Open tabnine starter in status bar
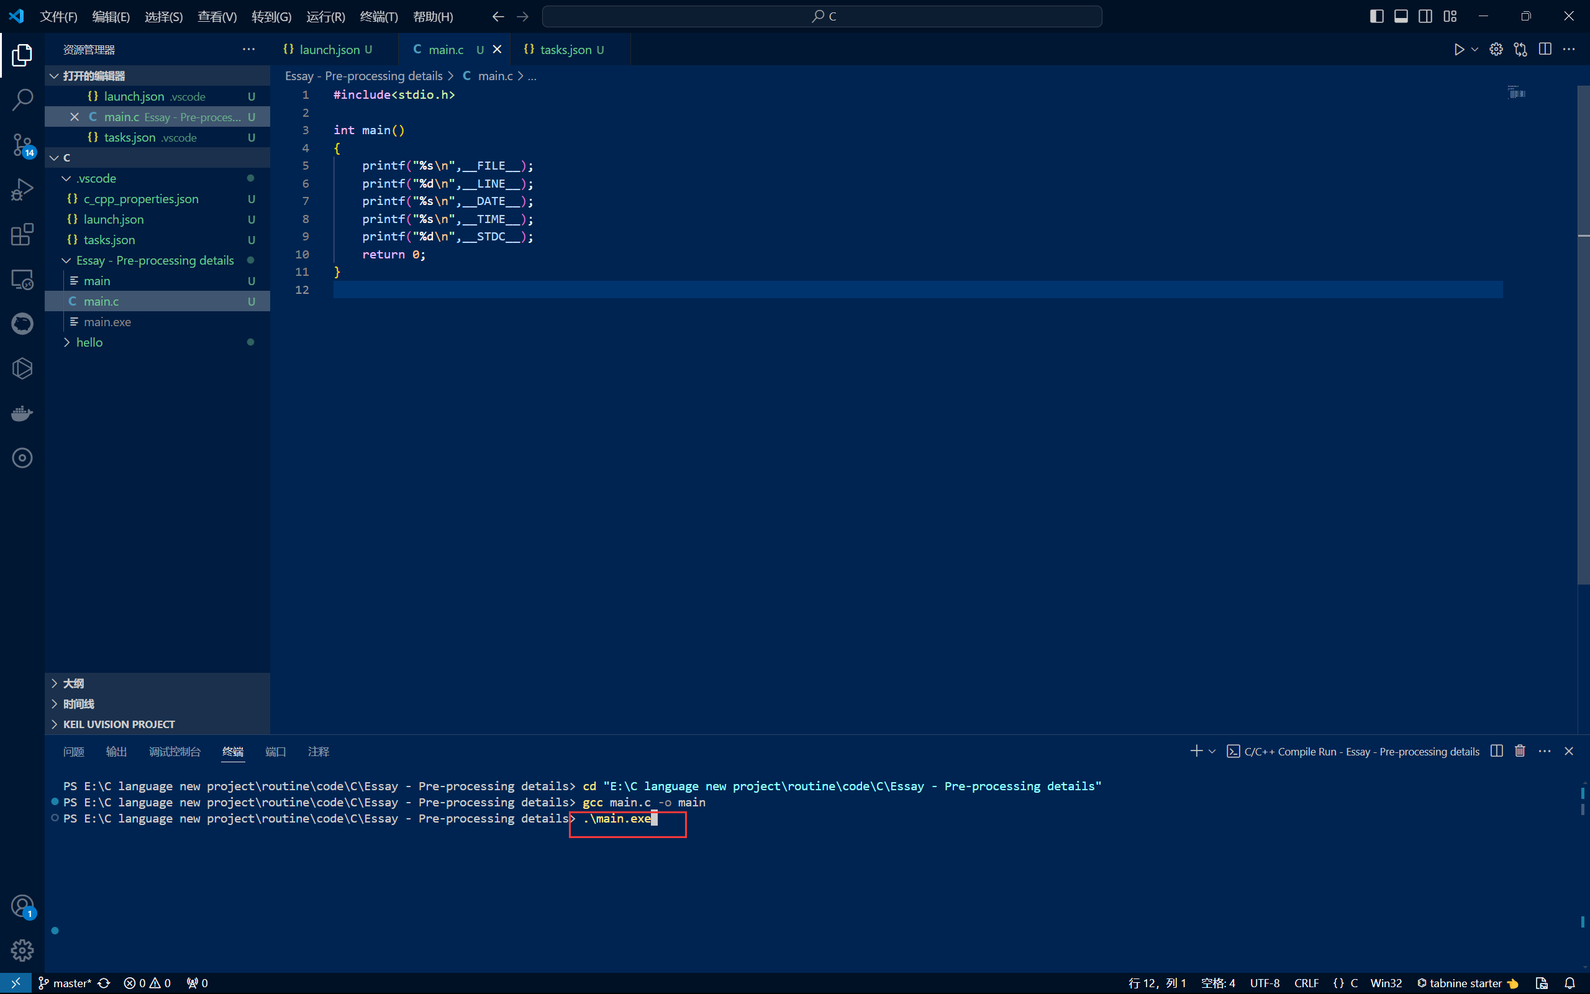1590x994 pixels. (x=1467, y=983)
